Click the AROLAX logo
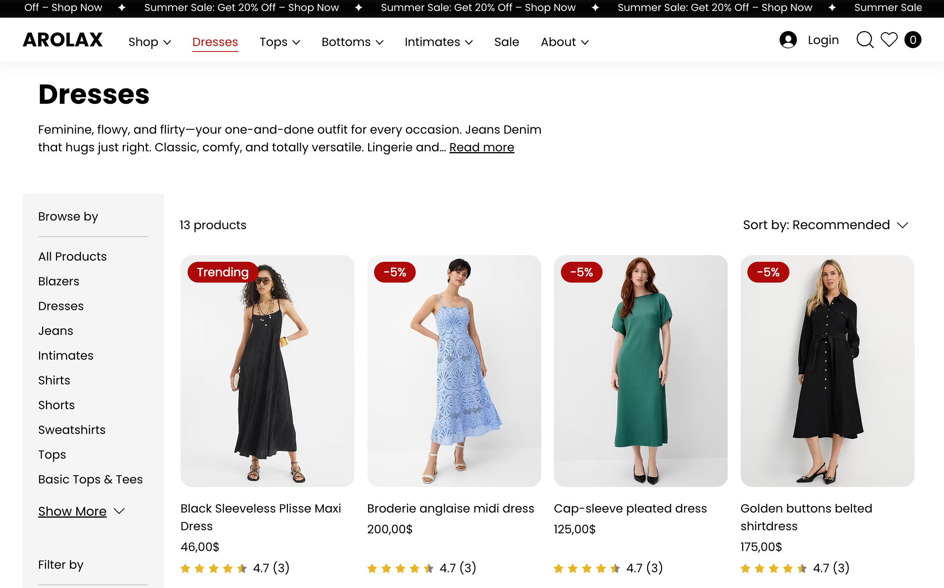The height and width of the screenshot is (588, 944). 63,40
